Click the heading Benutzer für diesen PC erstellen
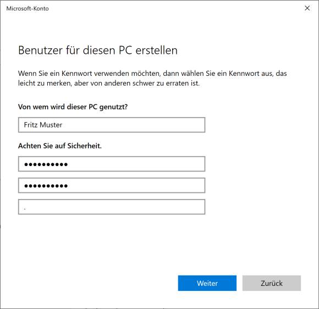 [98, 50]
